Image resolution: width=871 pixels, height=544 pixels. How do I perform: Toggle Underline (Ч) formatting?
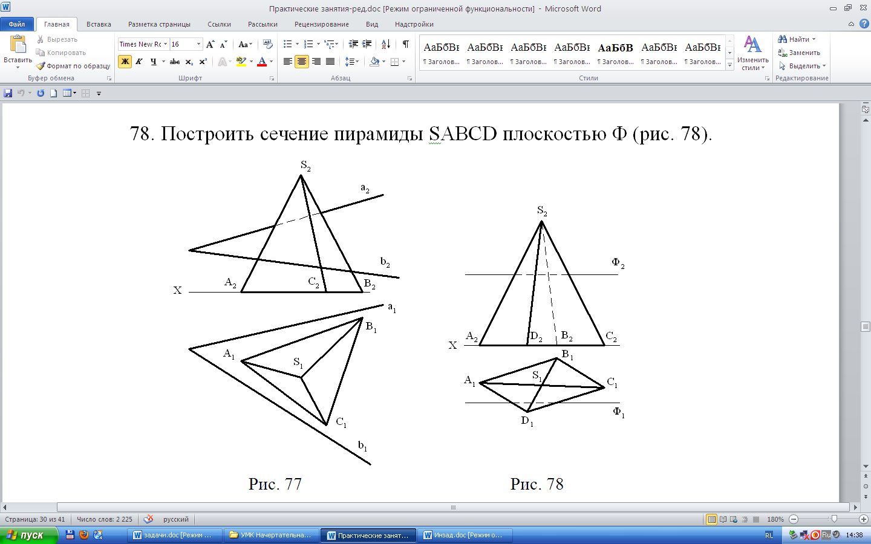tap(153, 62)
